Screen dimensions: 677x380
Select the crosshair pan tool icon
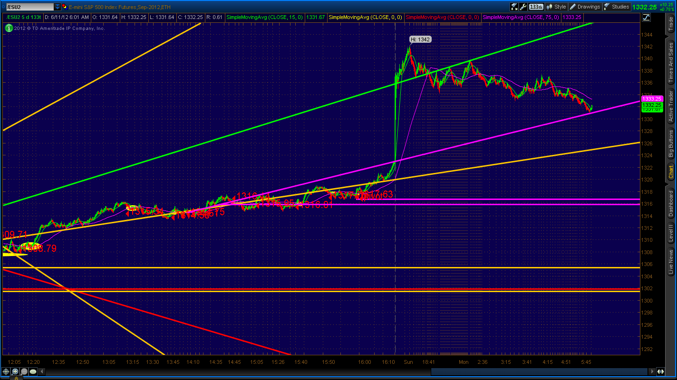click(x=7, y=371)
